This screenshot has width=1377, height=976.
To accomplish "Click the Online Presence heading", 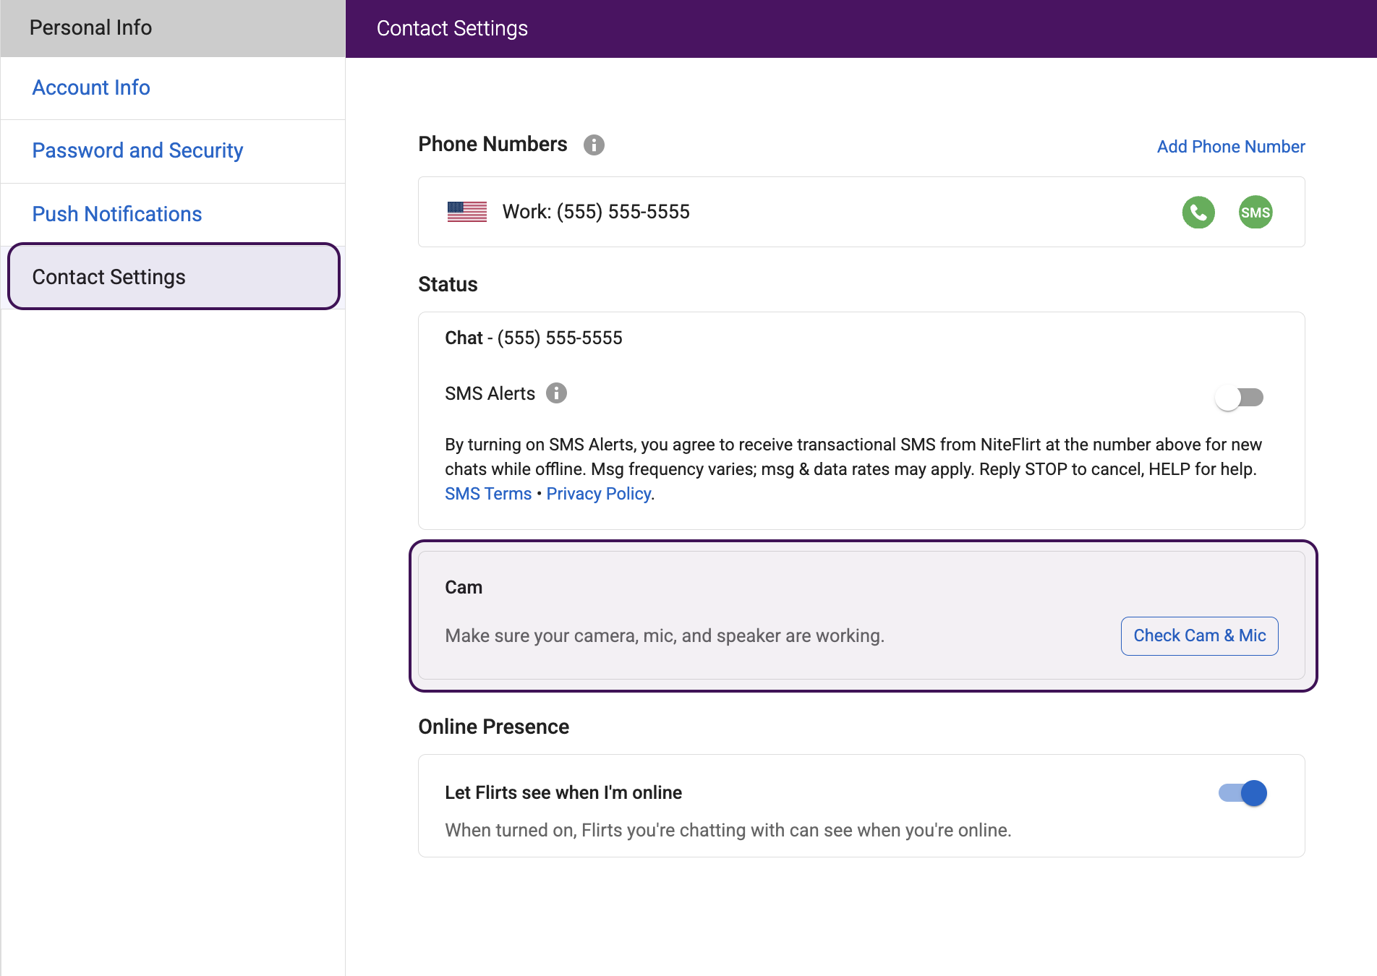I will (494, 727).
